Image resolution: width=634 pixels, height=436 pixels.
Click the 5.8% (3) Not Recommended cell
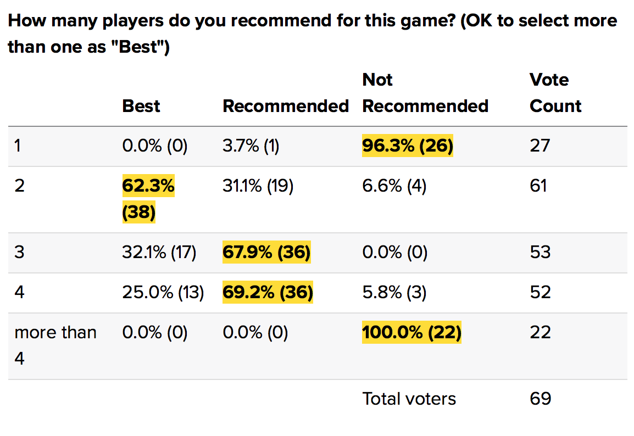click(394, 292)
